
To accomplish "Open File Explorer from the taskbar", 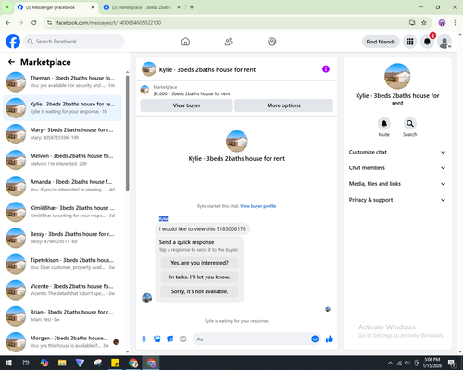I will pyautogui.click(x=62, y=363).
